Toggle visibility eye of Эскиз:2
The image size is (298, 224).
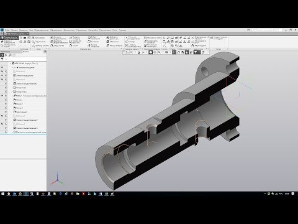2,80
